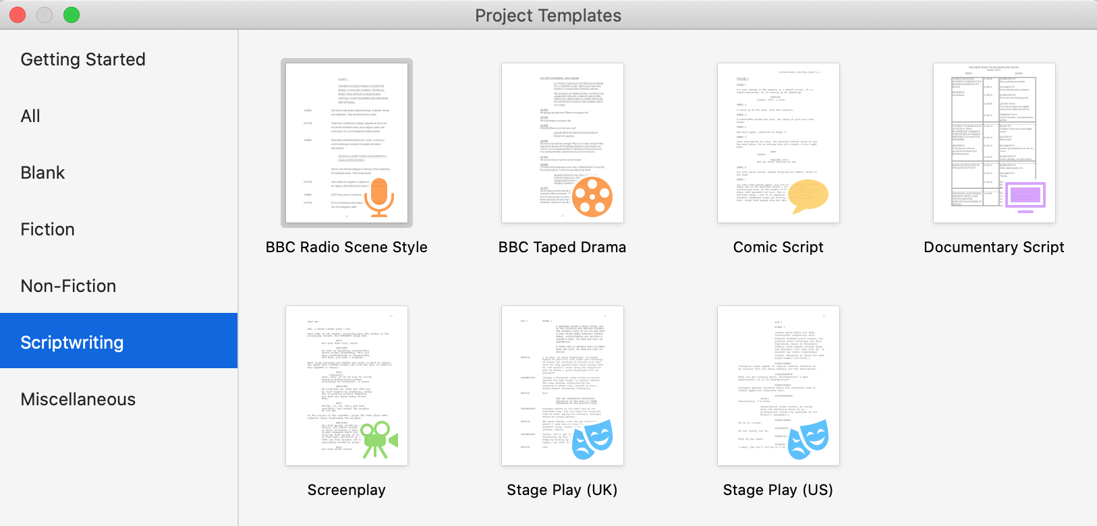Click the orange film reel icon
Image resolution: width=1097 pixels, height=526 pixels.
tap(592, 198)
